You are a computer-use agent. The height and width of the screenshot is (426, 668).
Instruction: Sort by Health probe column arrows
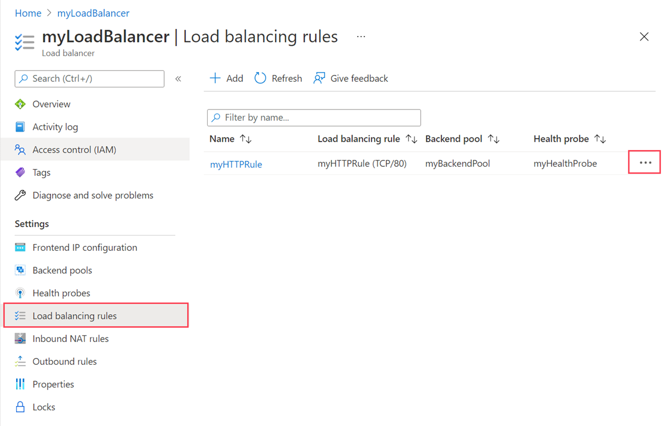pos(600,139)
